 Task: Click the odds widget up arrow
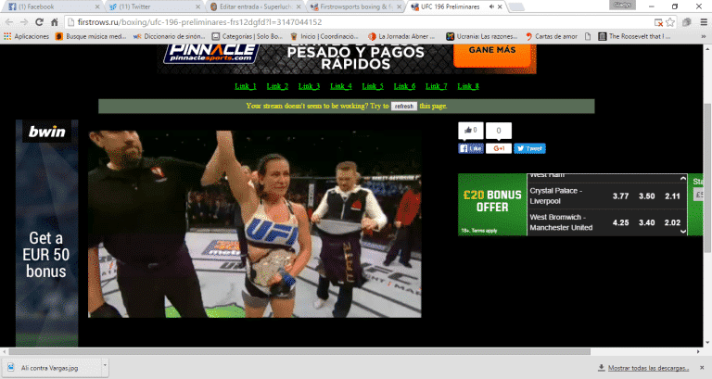coord(683,178)
